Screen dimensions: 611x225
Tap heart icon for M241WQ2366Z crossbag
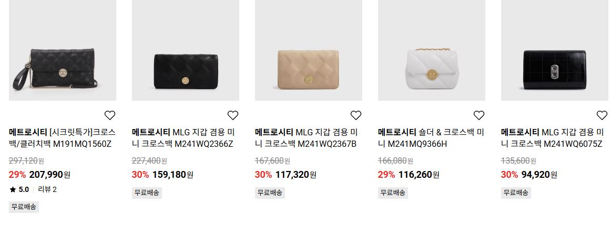coord(233,115)
